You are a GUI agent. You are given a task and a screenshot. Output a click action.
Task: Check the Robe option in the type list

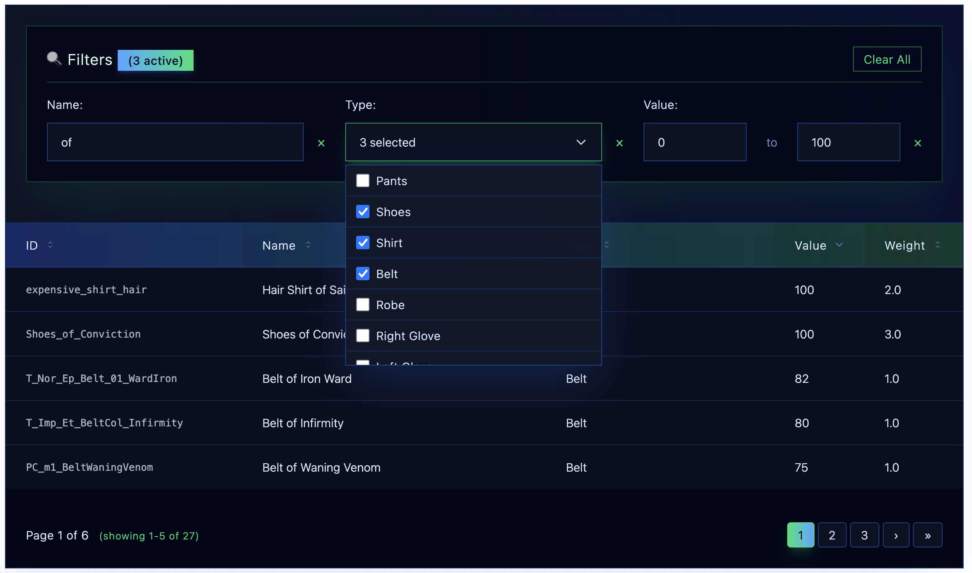click(x=363, y=305)
